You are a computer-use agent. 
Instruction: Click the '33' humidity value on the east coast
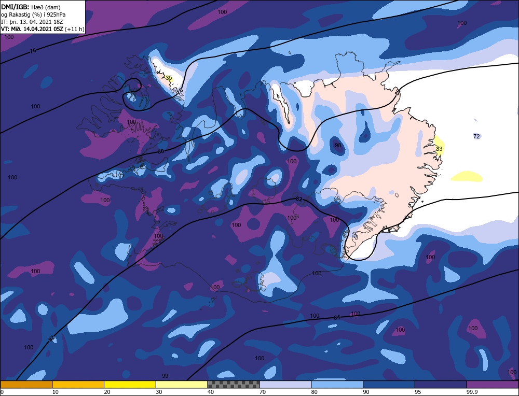point(439,149)
